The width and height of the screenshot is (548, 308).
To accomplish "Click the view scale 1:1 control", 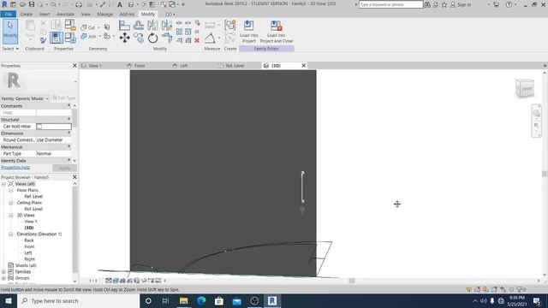I will [93, 281].
